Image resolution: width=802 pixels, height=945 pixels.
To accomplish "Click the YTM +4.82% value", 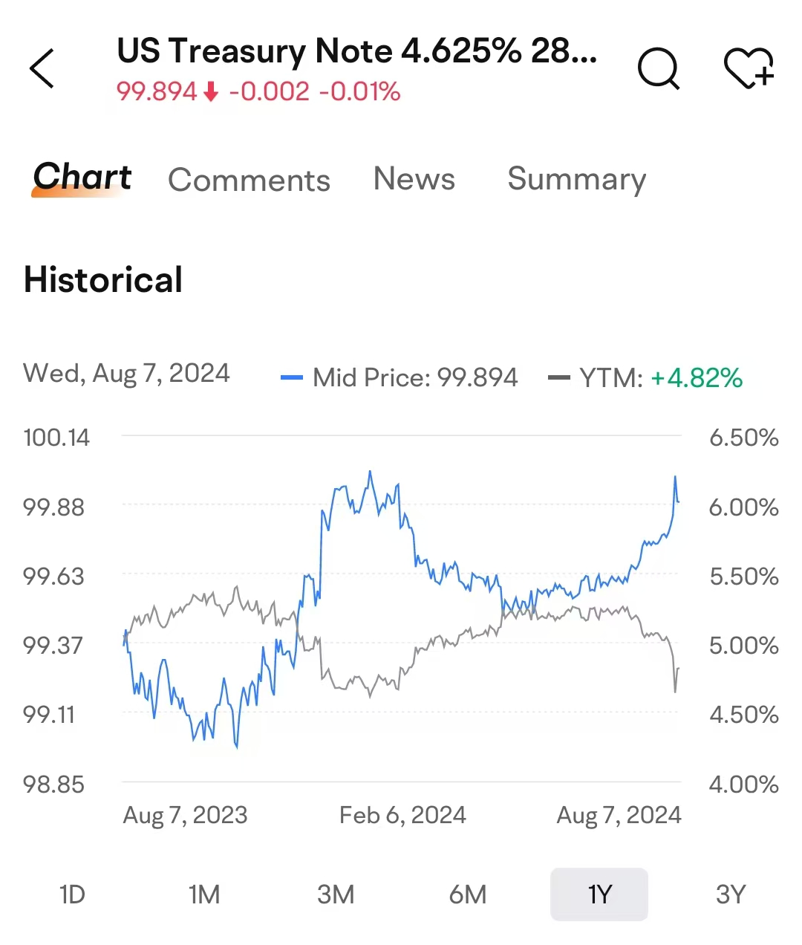I will click(696, 378).
